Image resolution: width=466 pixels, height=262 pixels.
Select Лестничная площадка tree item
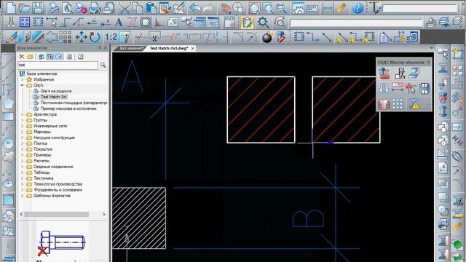(74, 103)
